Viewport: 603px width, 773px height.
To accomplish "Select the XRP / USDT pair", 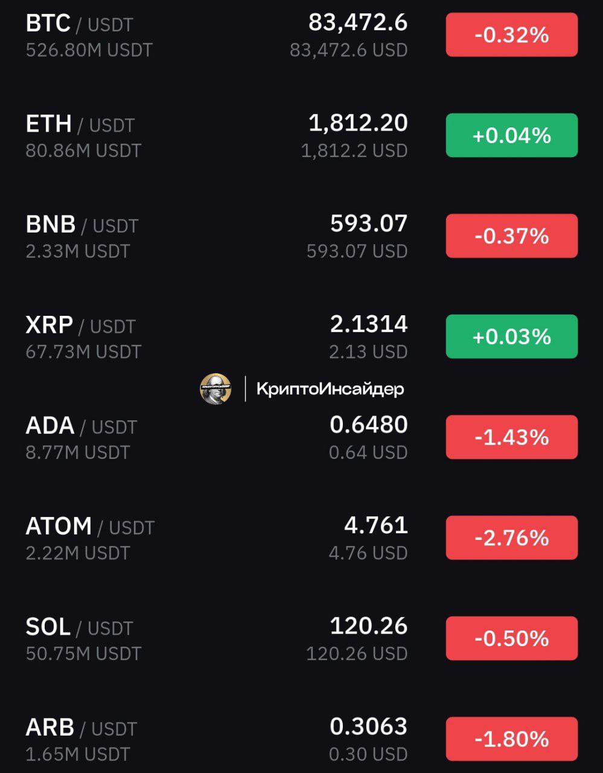I will (x=301, y=336).
